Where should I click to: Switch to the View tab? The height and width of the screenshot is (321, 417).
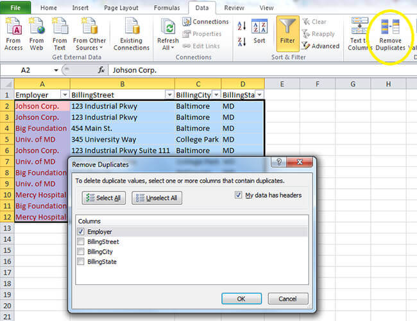266,8
